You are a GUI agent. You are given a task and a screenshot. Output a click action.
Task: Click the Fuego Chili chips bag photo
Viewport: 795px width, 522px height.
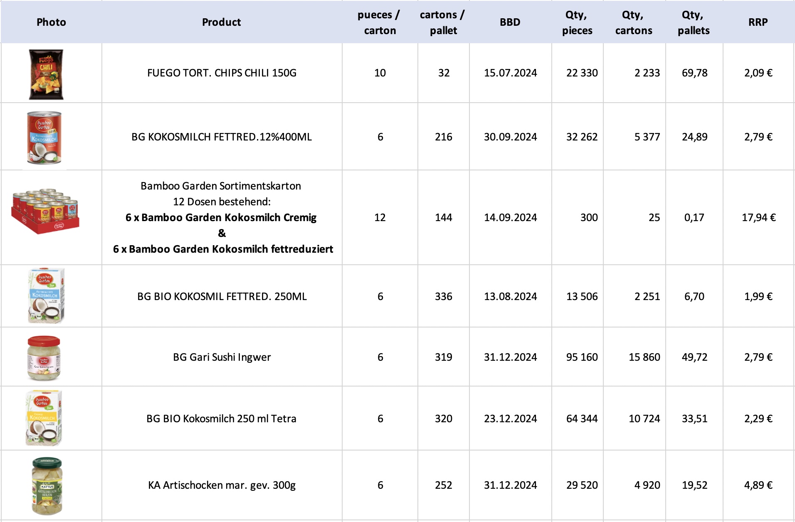pos(46,74)
